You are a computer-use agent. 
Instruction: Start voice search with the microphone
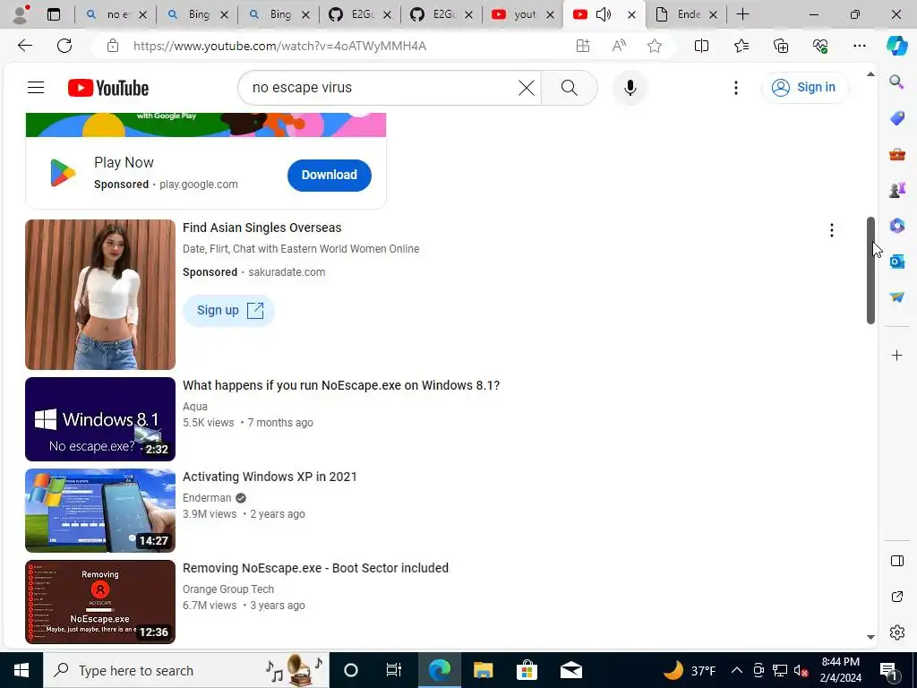coord(630,88)
